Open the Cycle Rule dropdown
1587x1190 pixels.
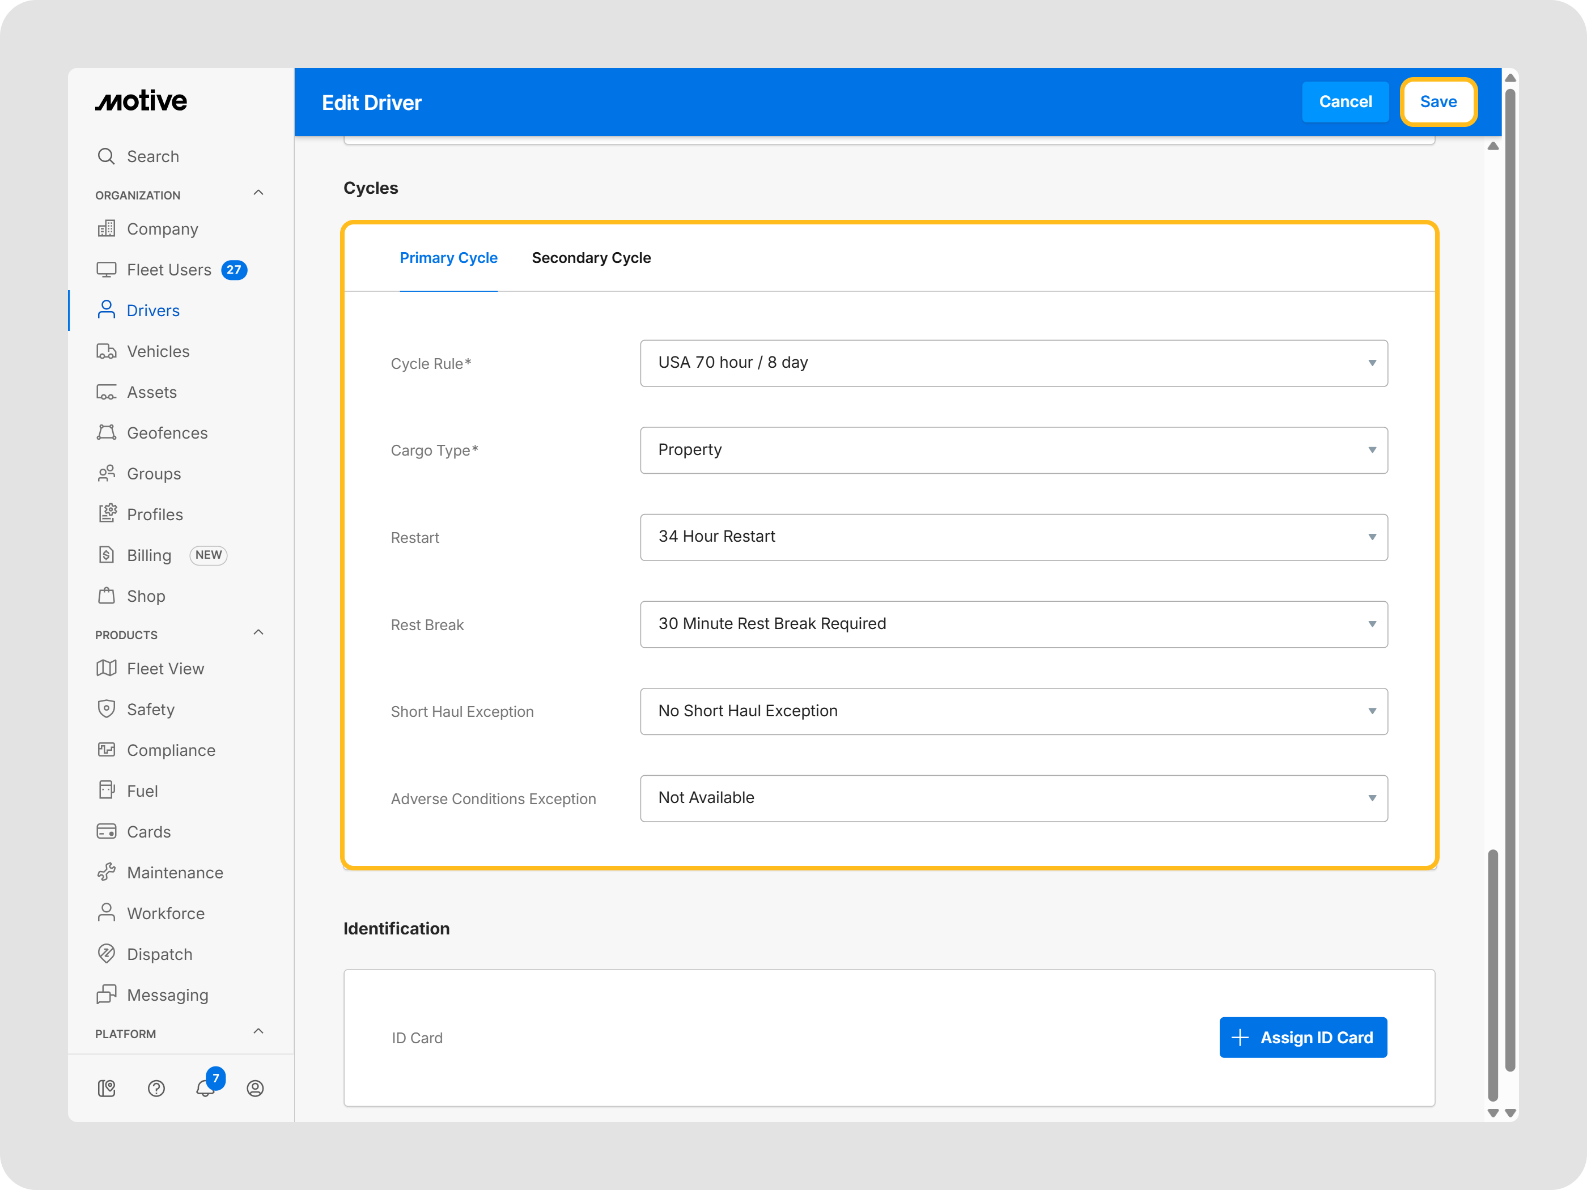pos(1013,363)
